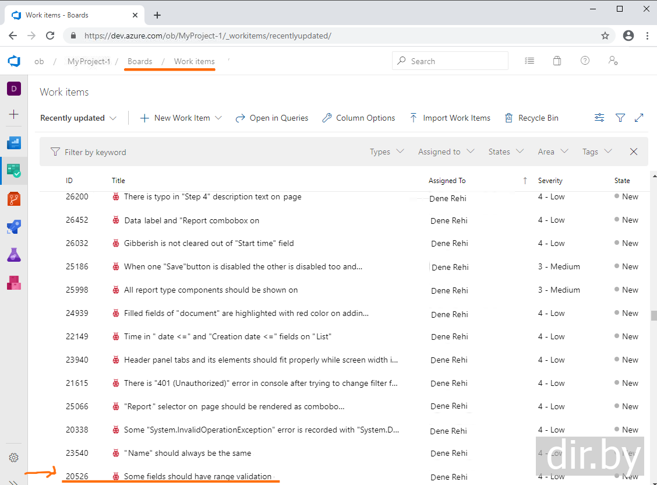Image resolution: width=657 pixels, height=485 pixels.
Task: Open Repos from the left sidebar
Action: pyautogui.click(x=13, y=198)
